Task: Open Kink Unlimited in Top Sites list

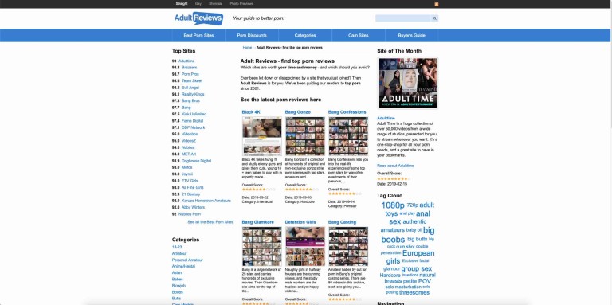Action: tap(194, 114)
